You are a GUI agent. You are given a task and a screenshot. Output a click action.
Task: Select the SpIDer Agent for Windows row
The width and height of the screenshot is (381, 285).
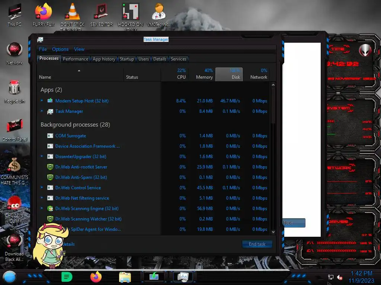click(154, 229)
